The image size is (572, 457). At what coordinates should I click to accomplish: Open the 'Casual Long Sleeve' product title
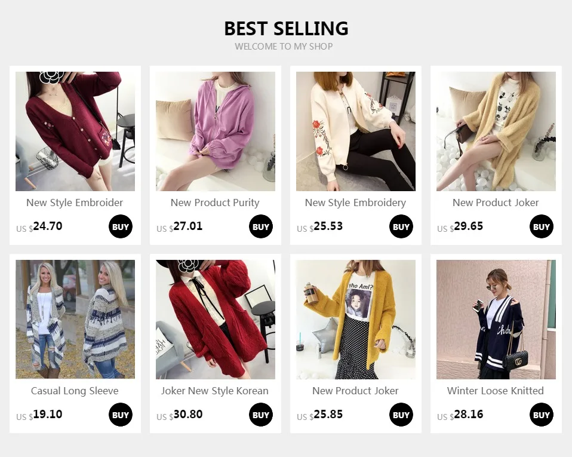click(75, 391)
